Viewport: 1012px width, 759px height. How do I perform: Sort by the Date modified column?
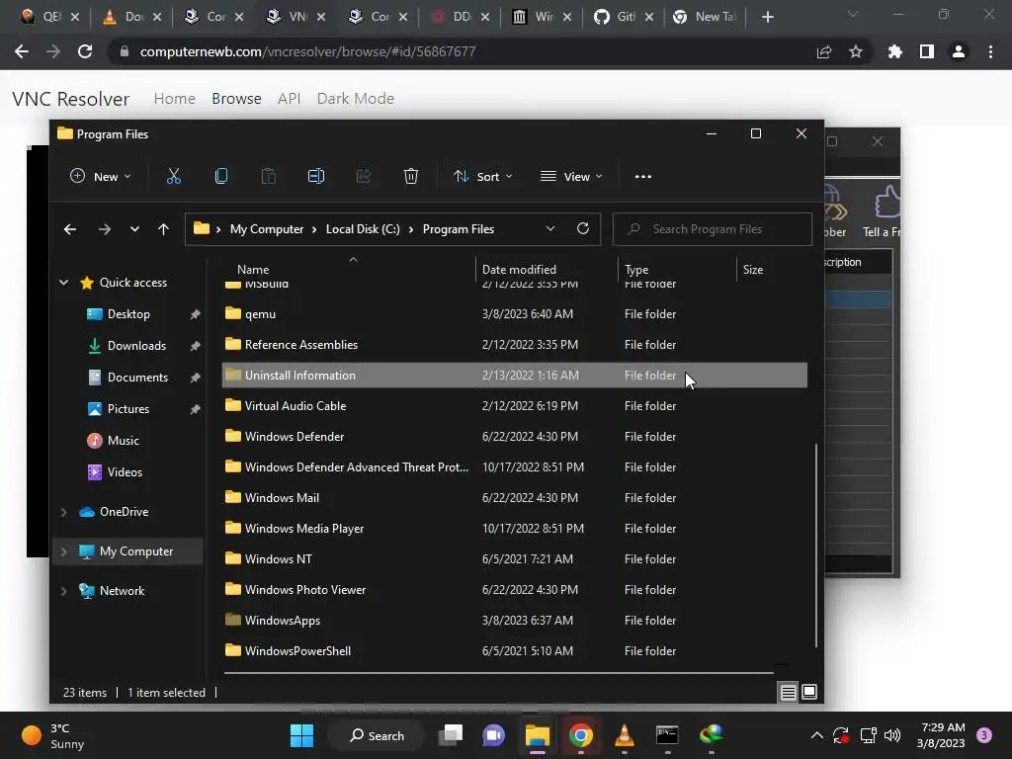(x=546, y=269)
